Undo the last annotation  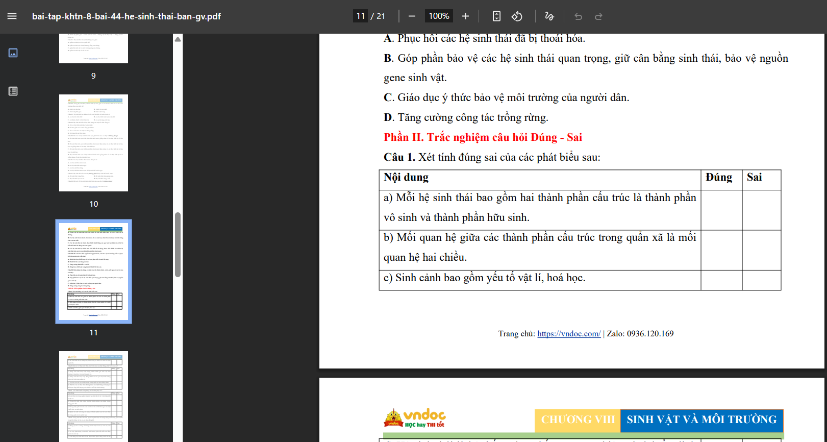click(578, 16)
